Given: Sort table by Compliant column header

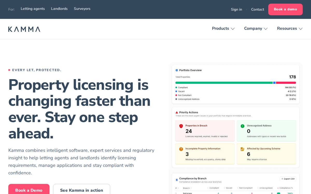Looking at the screenshot, I should pyautogui.click(x=213, y=188).
